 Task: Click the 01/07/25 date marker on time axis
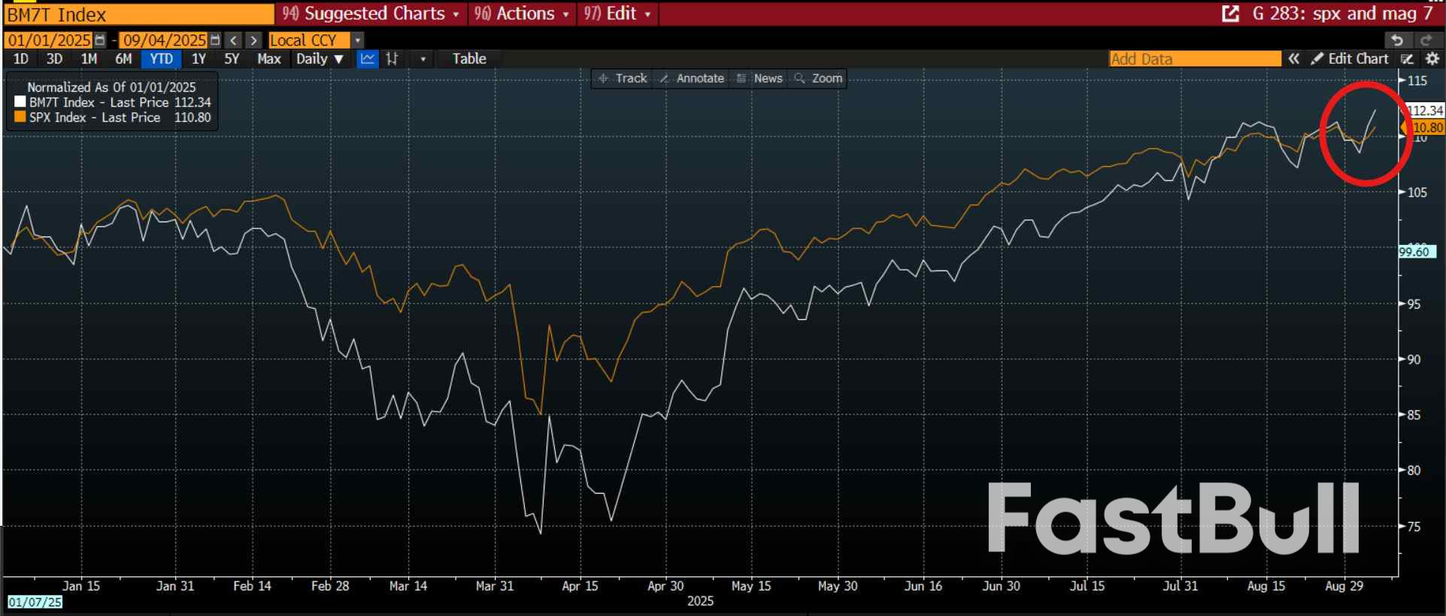pyautogui.click(x=35, y=602)
